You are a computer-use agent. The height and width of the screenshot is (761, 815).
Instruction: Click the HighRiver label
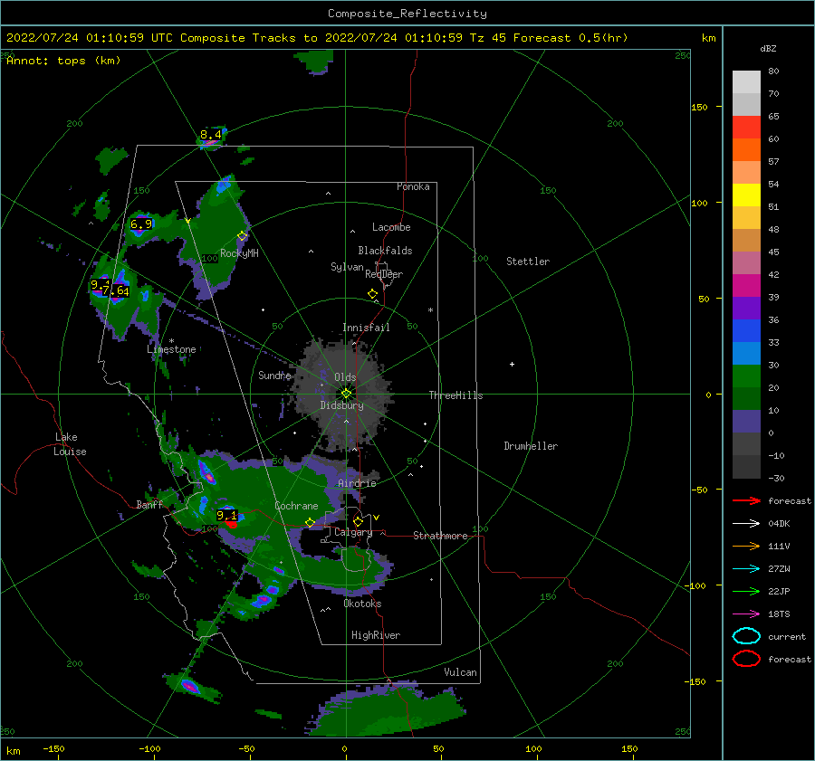pyautogui.click(x=376, y=635)
